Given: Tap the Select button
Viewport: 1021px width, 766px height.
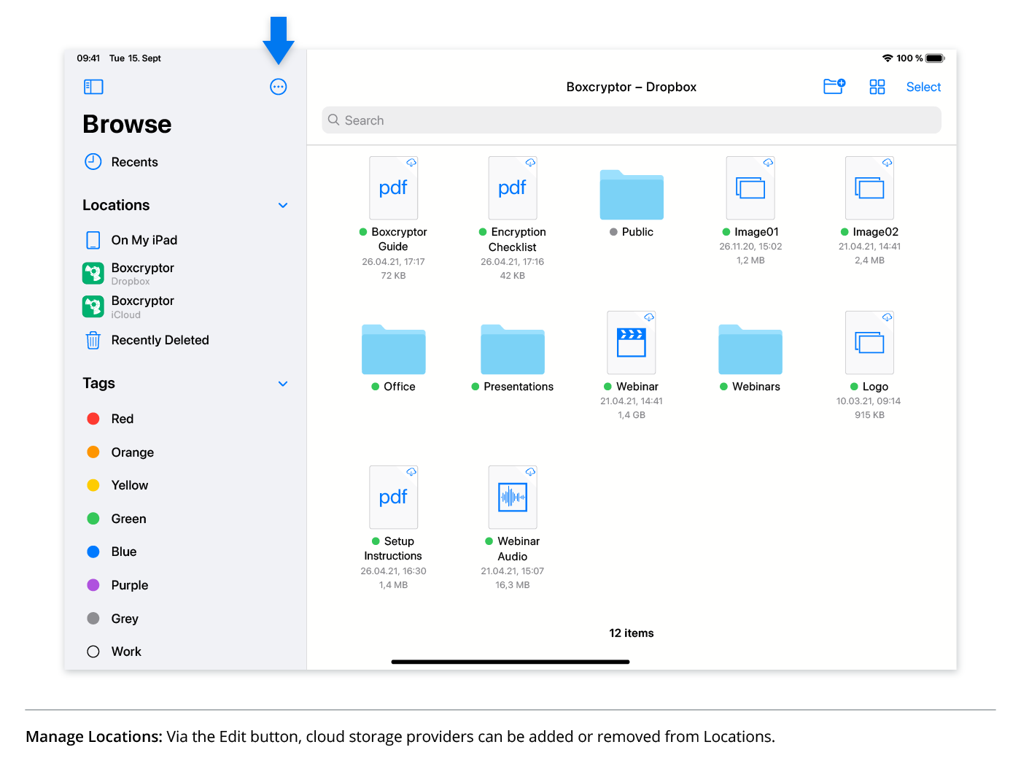Looking at the screenshot, I should 923,87.
